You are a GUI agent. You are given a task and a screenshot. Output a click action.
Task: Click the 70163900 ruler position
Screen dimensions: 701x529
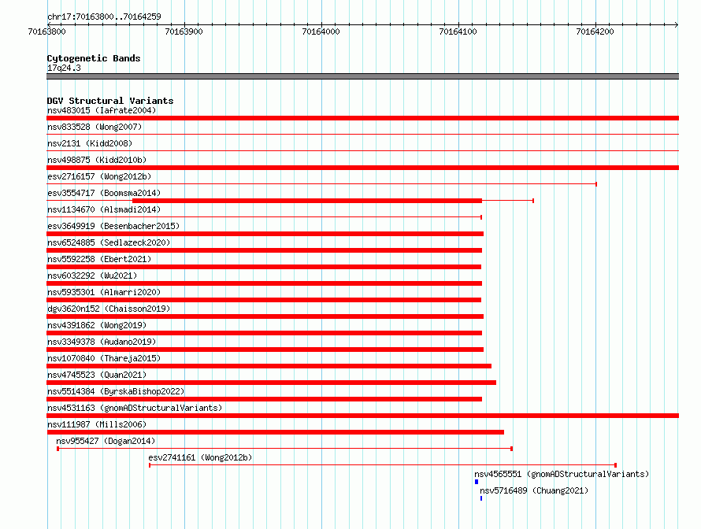pyautogui.click(x=184, y=31)
